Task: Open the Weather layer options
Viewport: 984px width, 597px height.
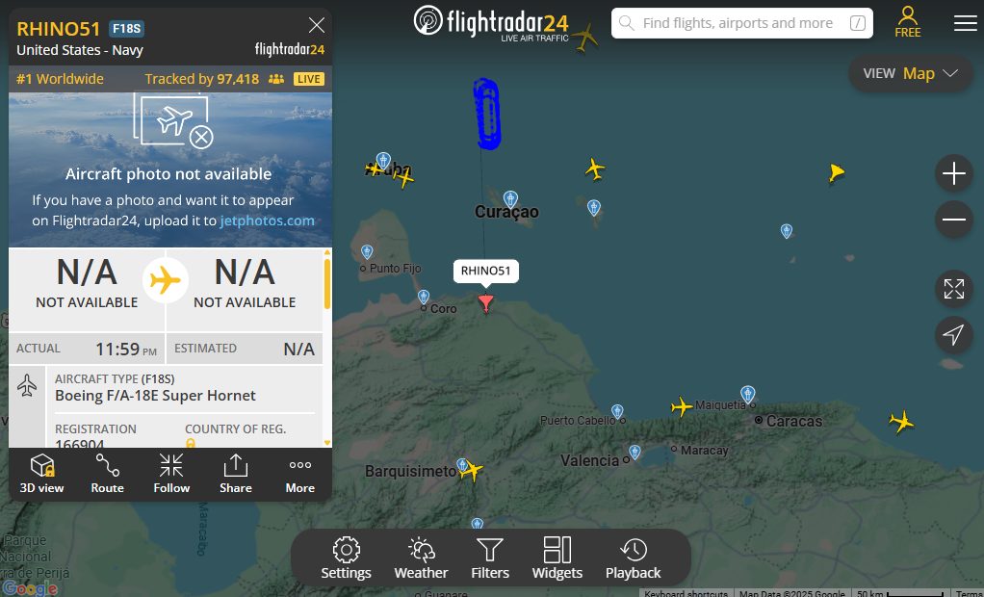Action: pos(421,558)
